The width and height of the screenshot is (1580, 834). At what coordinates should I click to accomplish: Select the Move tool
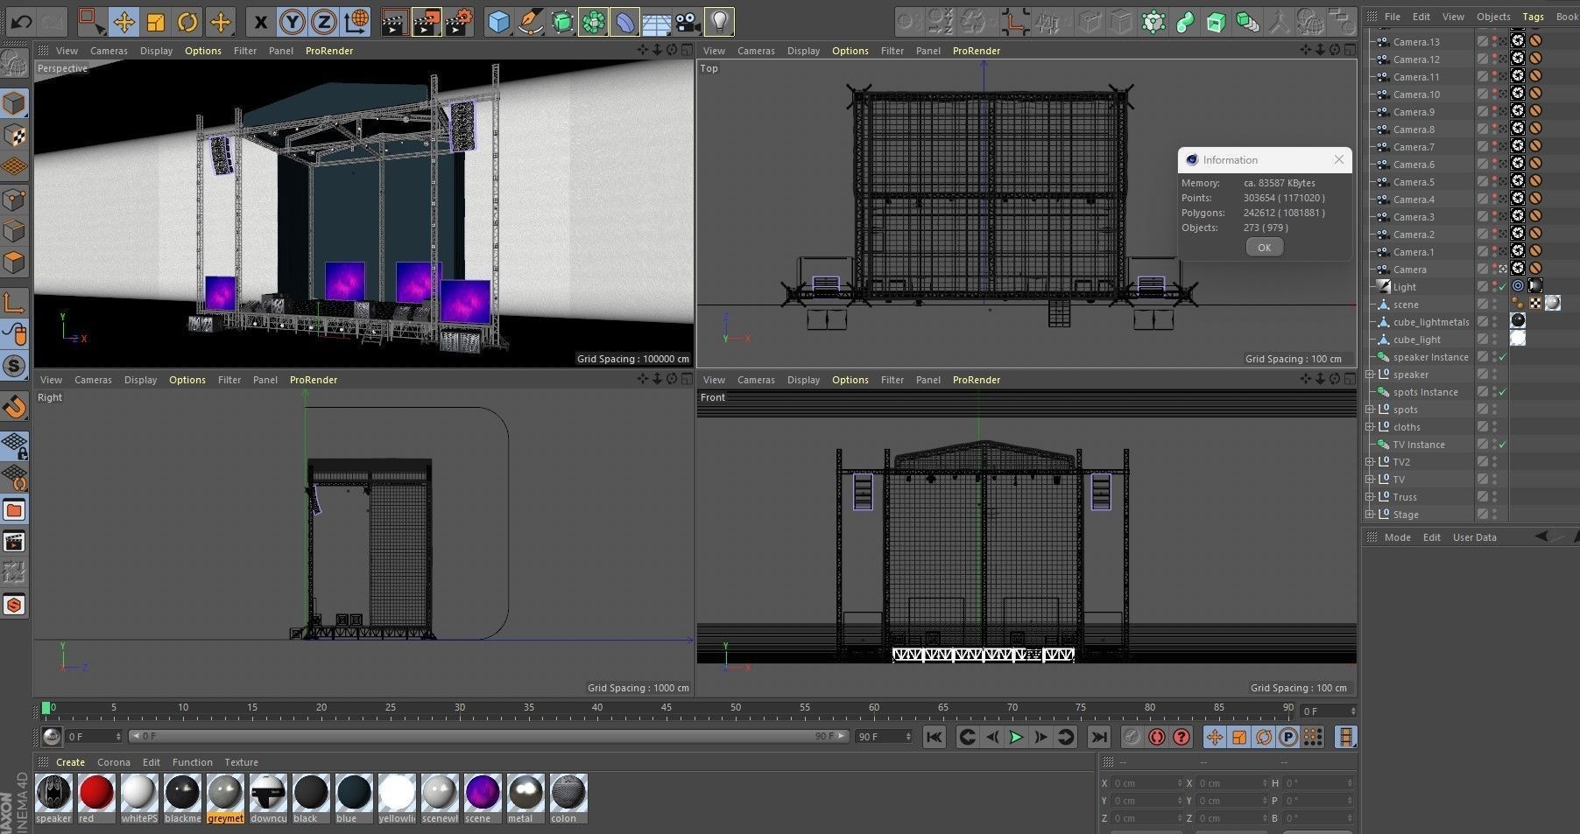point(124,22)
